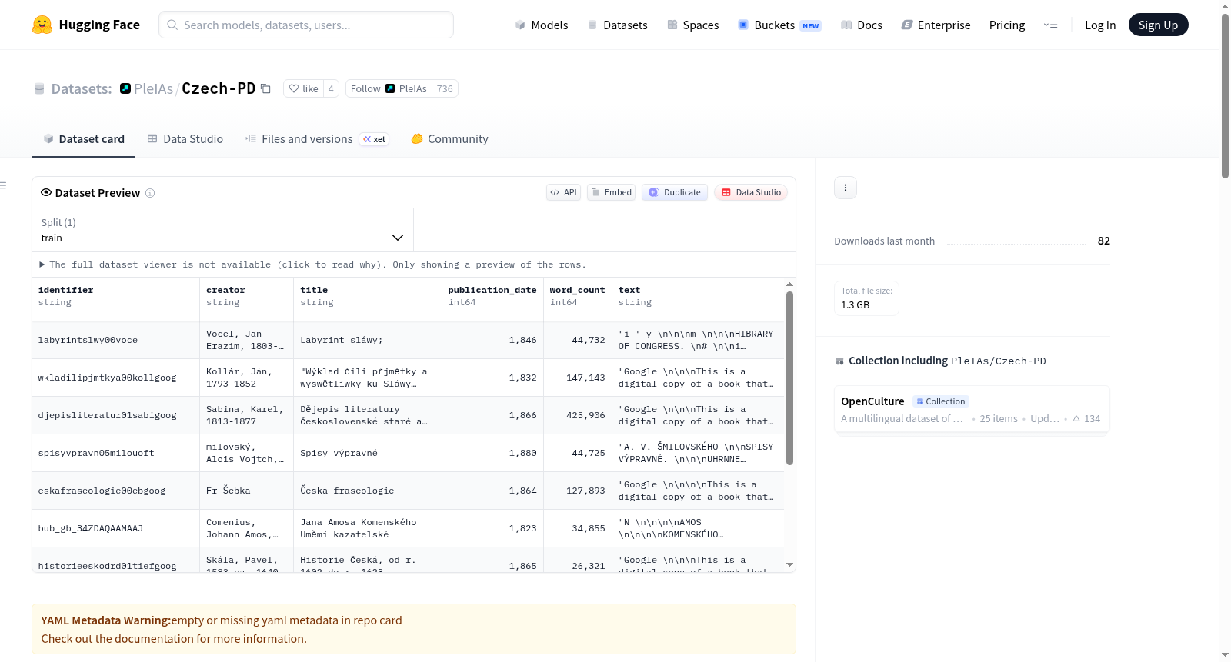Open the Spaces page
The width and height of the screenshot is (1231, 662).
[x=692, y=25]
